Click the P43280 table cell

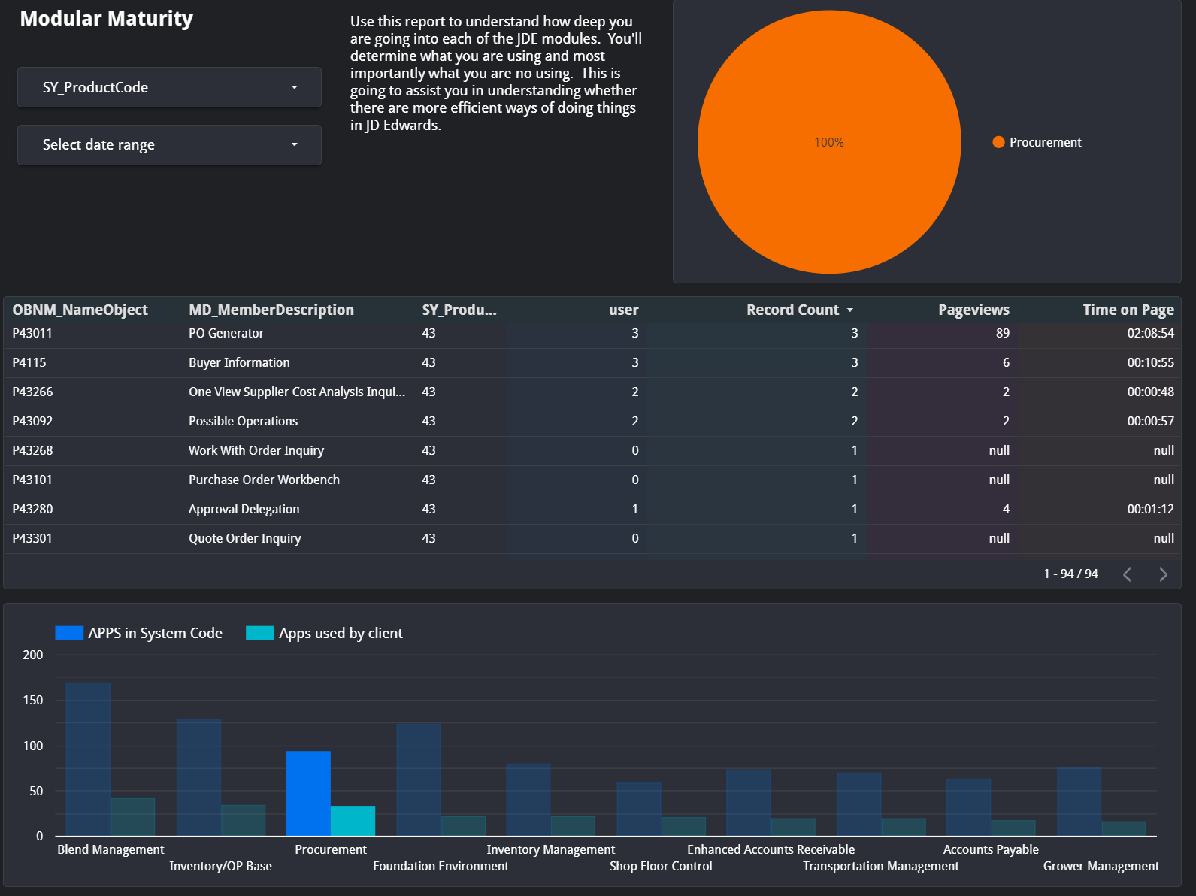(x=32, y=509)
